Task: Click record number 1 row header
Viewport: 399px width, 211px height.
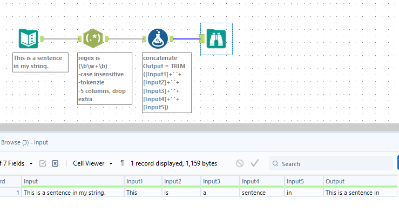Action: [10, 193]
